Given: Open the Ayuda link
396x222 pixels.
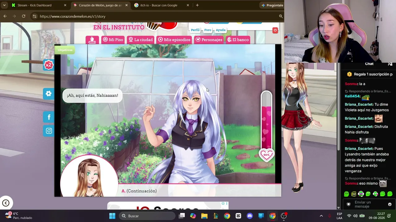Looking at the screenshot, I should 221,30.
